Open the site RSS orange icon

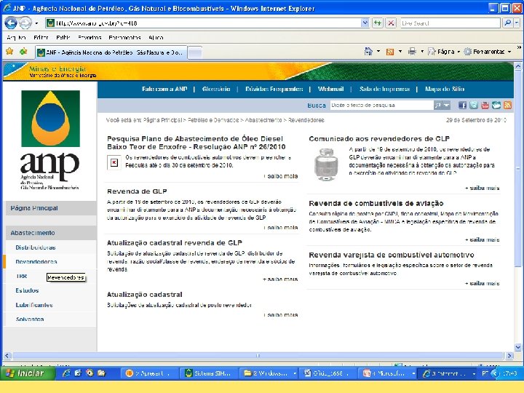coord(507,106)
